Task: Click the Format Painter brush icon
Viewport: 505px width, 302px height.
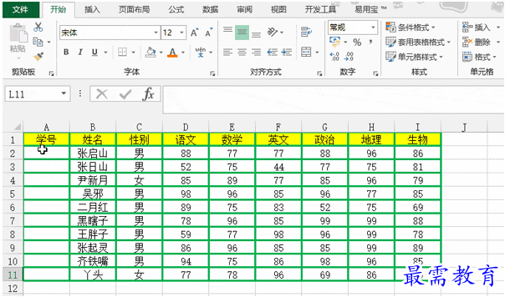Action: click(38, 57)
